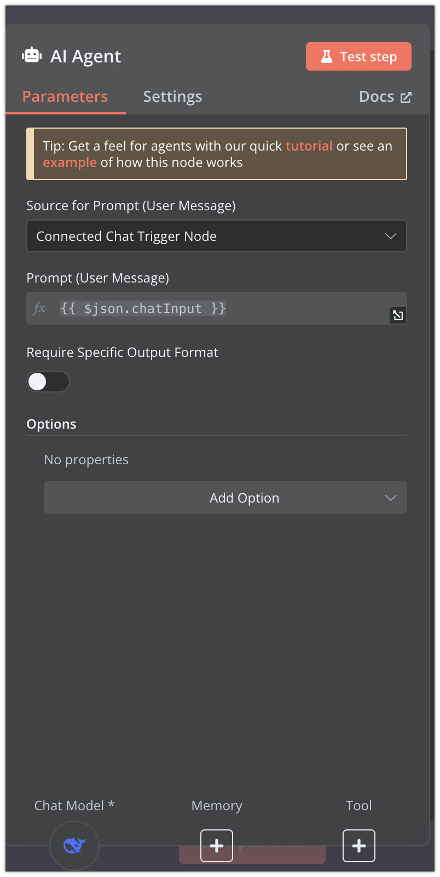Screen dimensions: 440x877
Task: Open the tutorial link in the tip
Action: (309, 146)
